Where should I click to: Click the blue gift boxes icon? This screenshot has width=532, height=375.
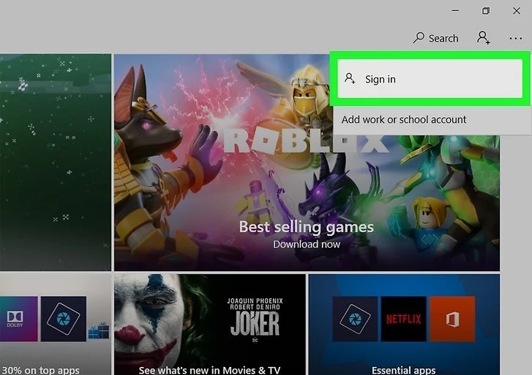pyautogui.click(x=98, y=330)
